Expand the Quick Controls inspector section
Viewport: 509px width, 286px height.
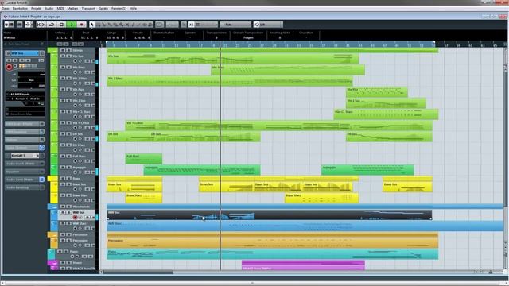click(x=25, y=148)
